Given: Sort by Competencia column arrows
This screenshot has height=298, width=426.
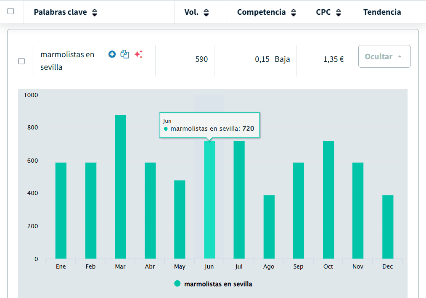Looking at the screenshot, I should (293, 13).
